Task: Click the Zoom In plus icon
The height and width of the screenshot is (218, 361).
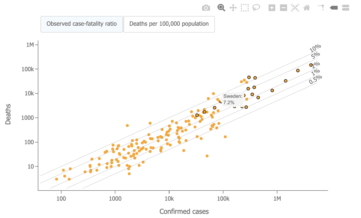Action: (272, 8)
